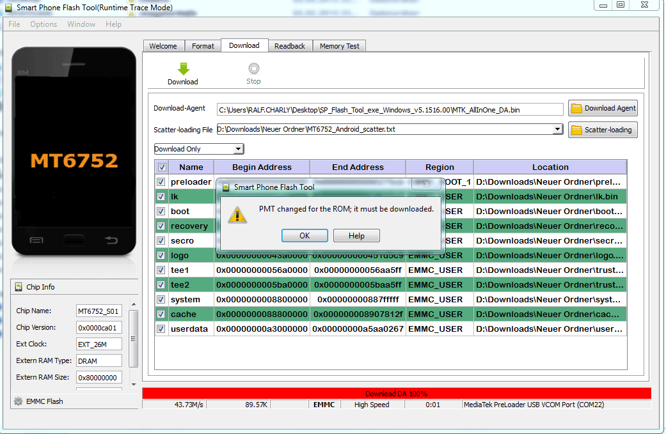Click the Scatter-loading folder button
The height and width of the screenshot is (434, 666).
(603, 130)
